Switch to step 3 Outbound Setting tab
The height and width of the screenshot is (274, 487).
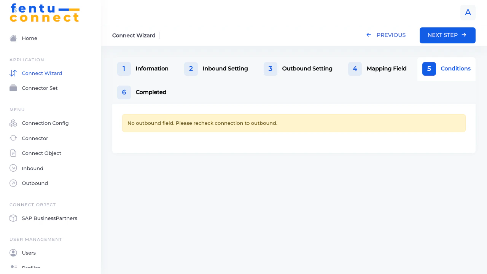[x=298, y=69]
